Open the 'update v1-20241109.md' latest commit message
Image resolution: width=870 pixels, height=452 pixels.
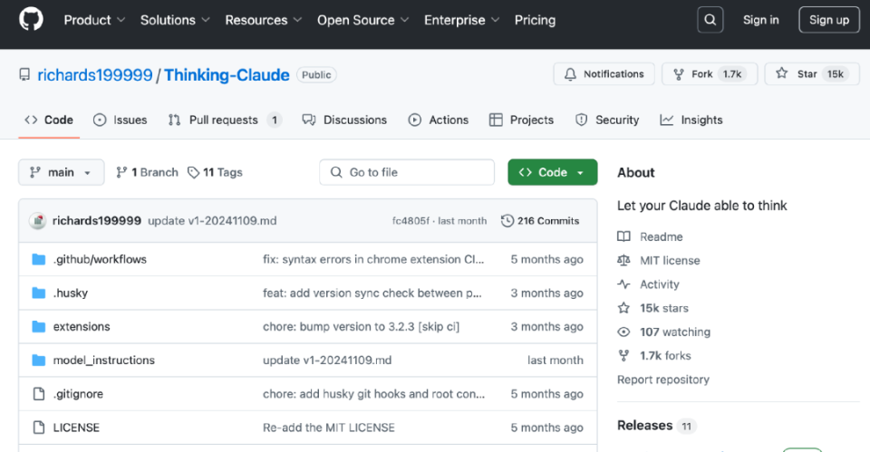(x=212, y=221)
